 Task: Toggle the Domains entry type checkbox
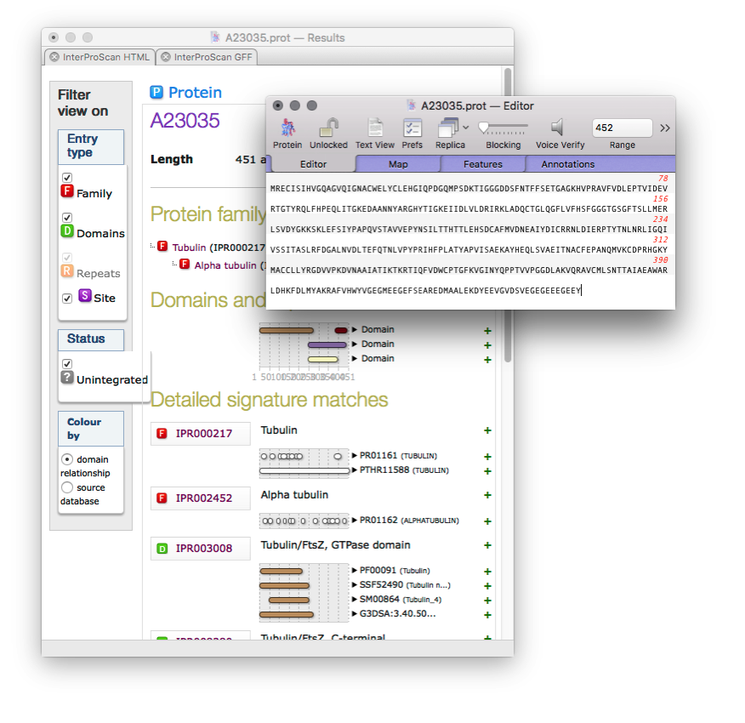(x=67, y=217)
